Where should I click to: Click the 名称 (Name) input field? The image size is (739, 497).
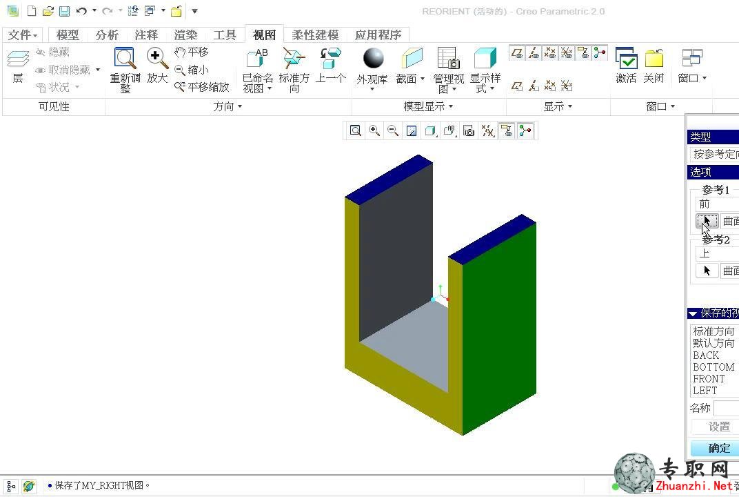(727, 408)
